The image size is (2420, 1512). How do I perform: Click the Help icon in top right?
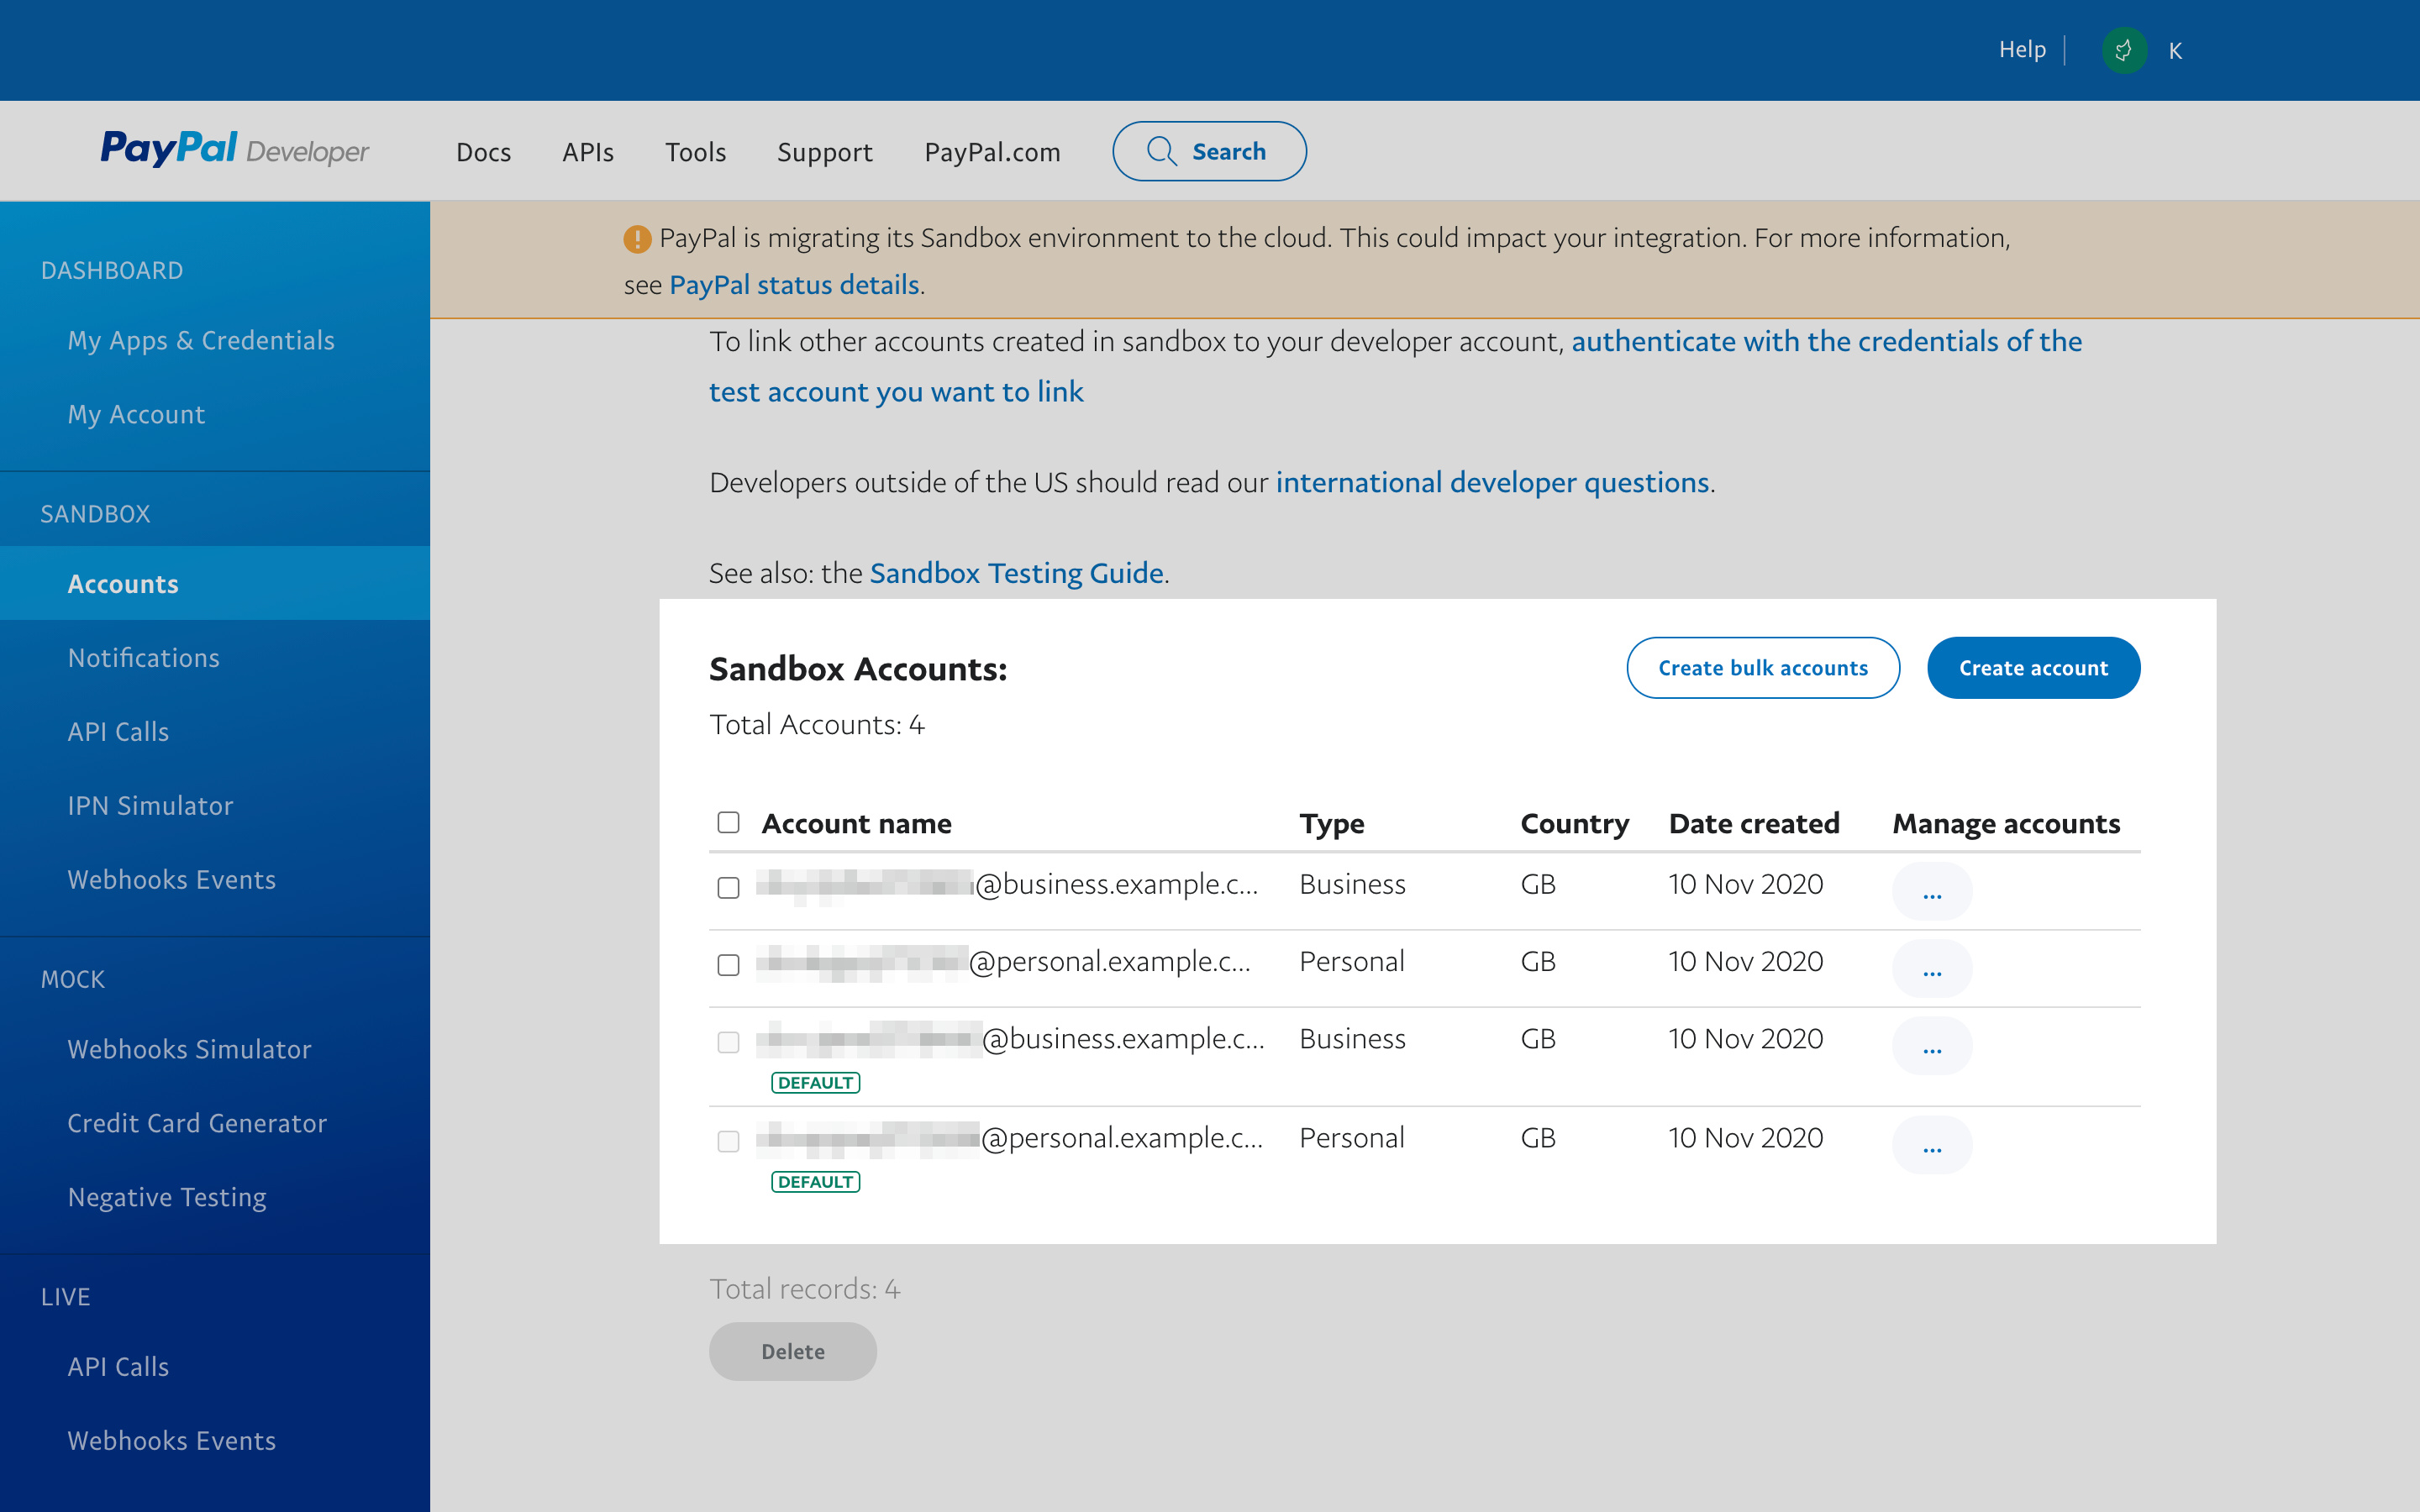pos(2023,49)
